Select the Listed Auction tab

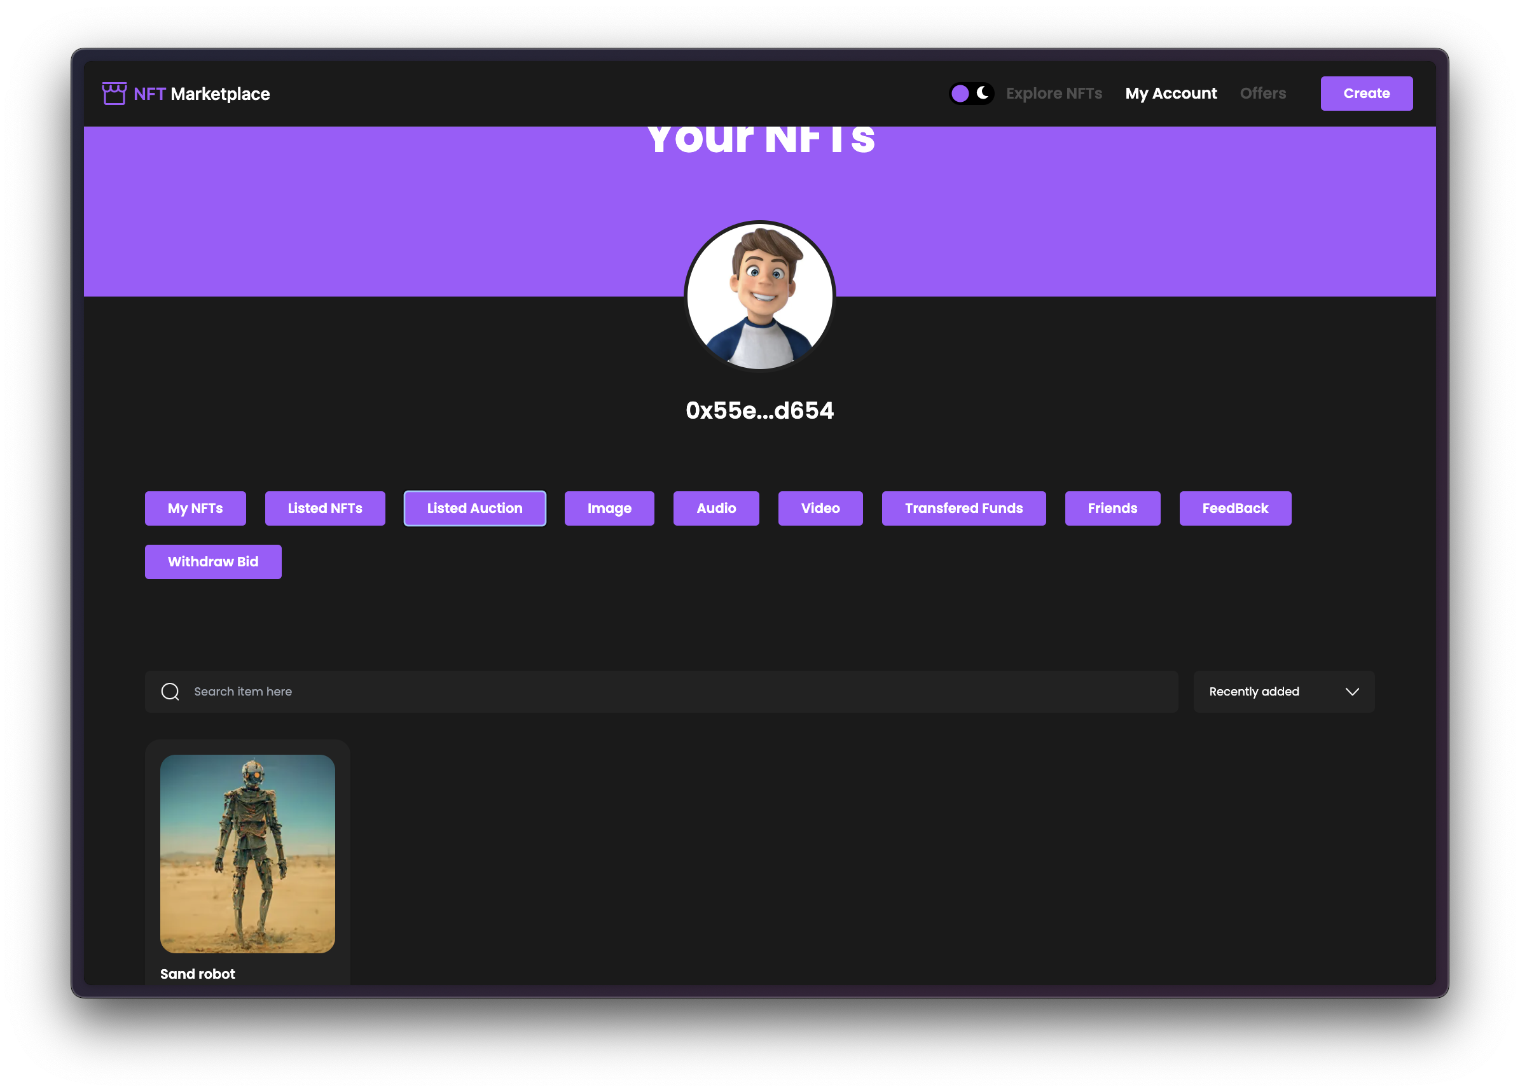(474, 508)
